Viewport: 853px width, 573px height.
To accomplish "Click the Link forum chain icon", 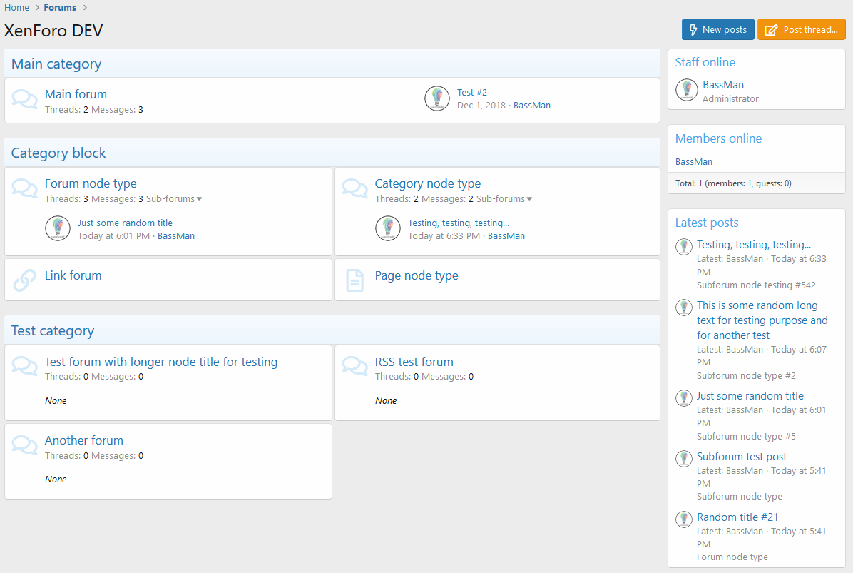I will (x=25, y=280).
